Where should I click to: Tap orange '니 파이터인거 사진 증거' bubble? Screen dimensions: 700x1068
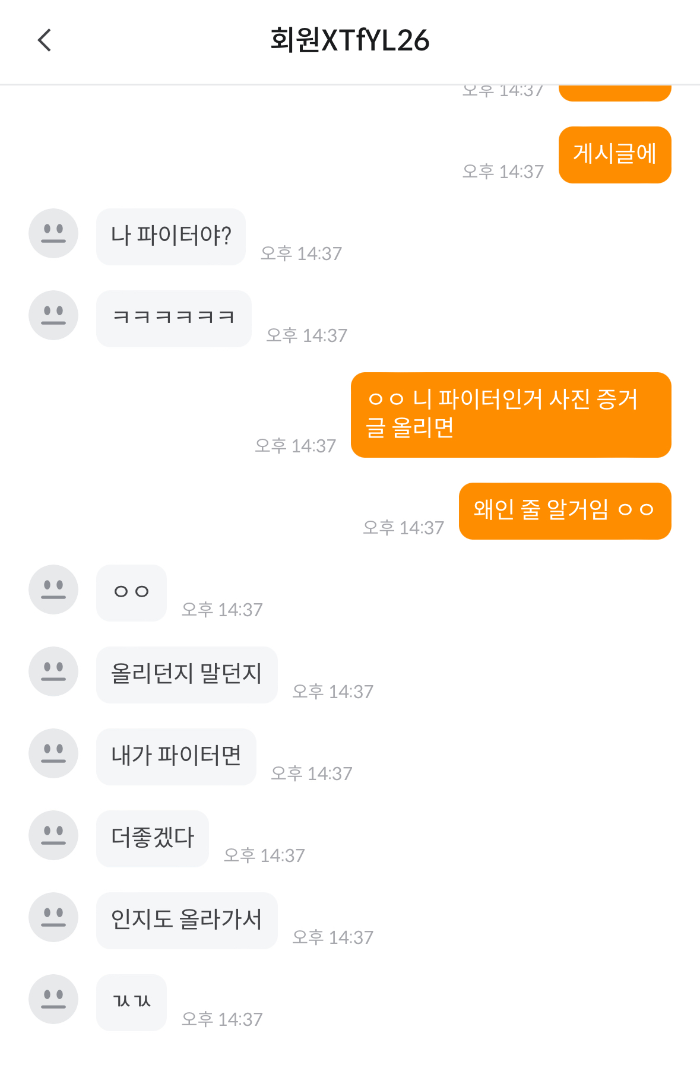click(511, 414)
